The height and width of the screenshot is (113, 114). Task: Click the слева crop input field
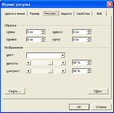(34, 32)
